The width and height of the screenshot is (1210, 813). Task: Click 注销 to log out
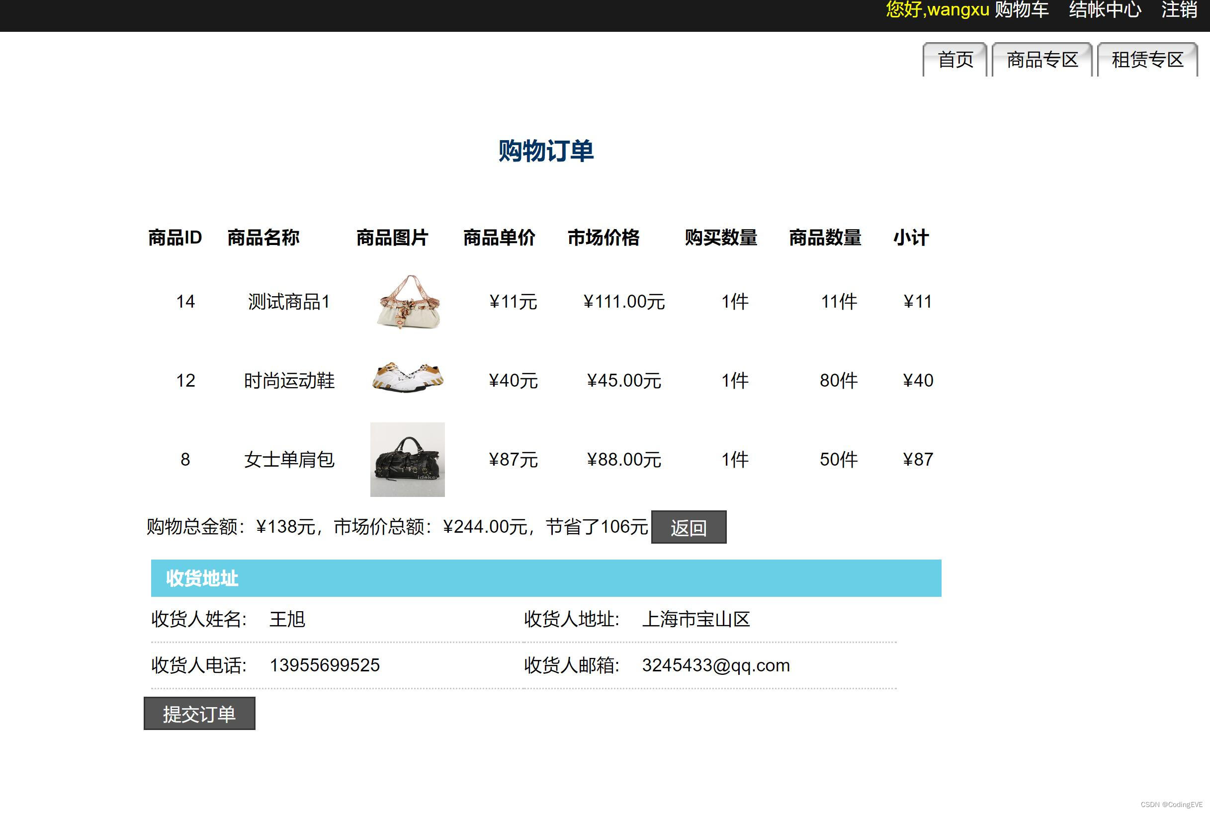1179,10
